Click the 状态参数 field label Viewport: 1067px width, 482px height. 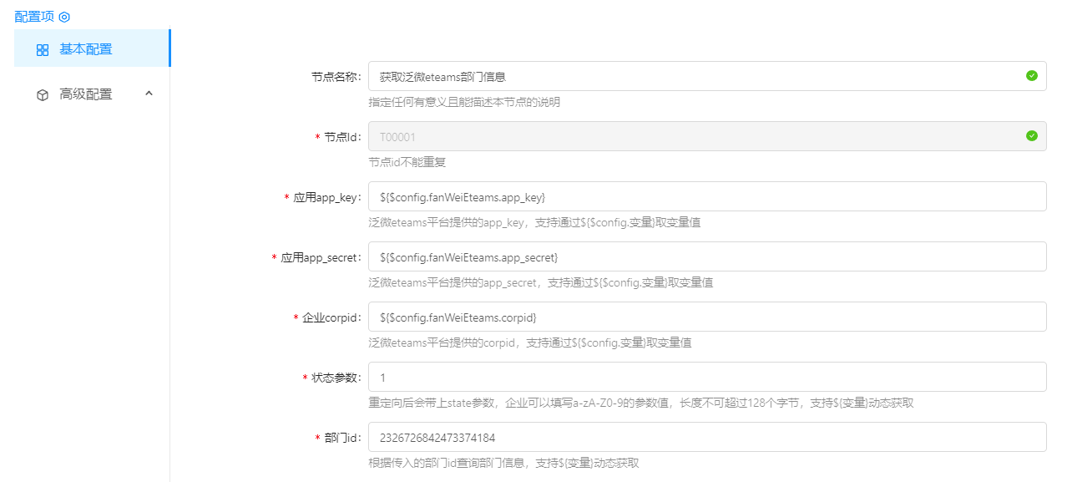(x=336, y=378)
